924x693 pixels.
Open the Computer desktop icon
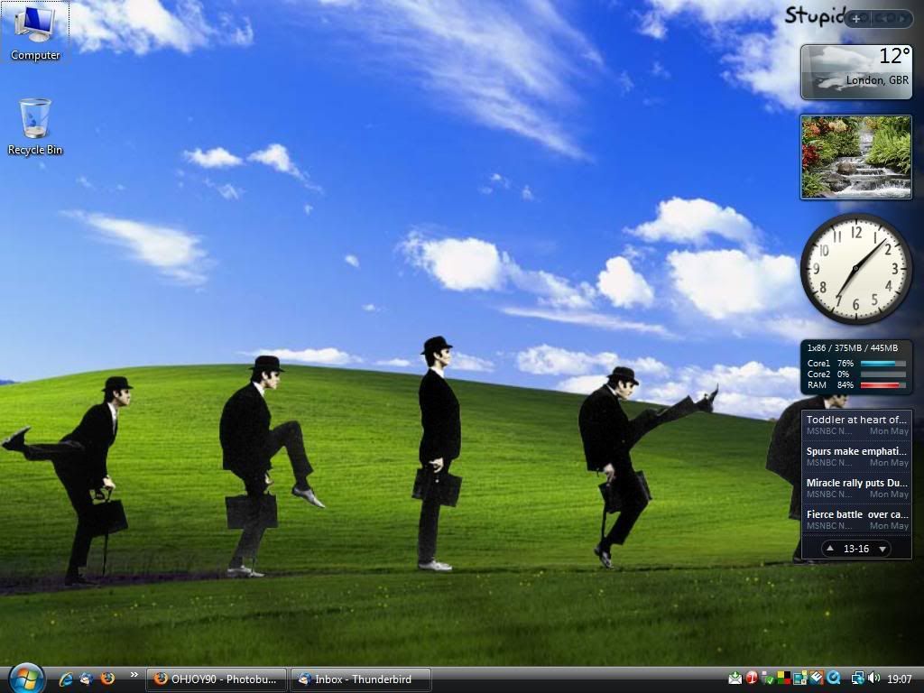pos(35,32)
